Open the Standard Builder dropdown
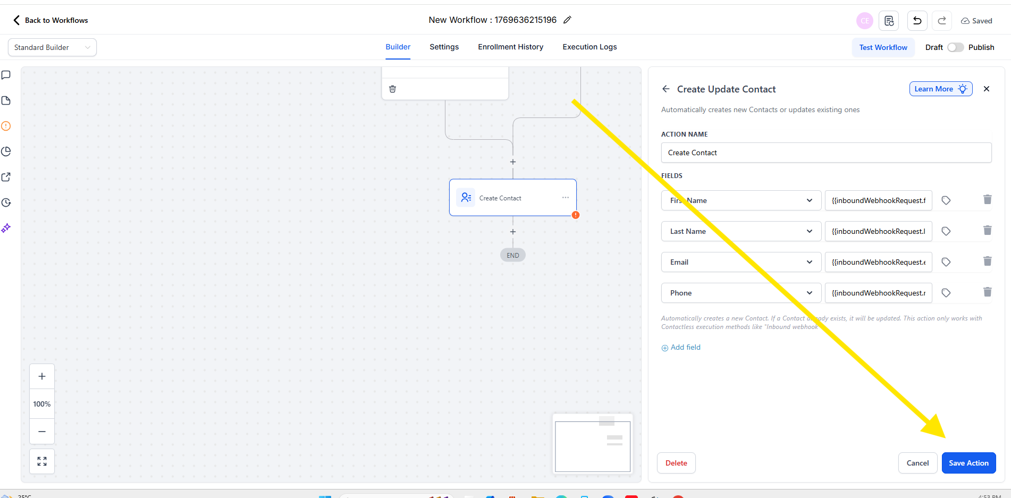Screen dimensions: 1011x498 coord(52,47)
